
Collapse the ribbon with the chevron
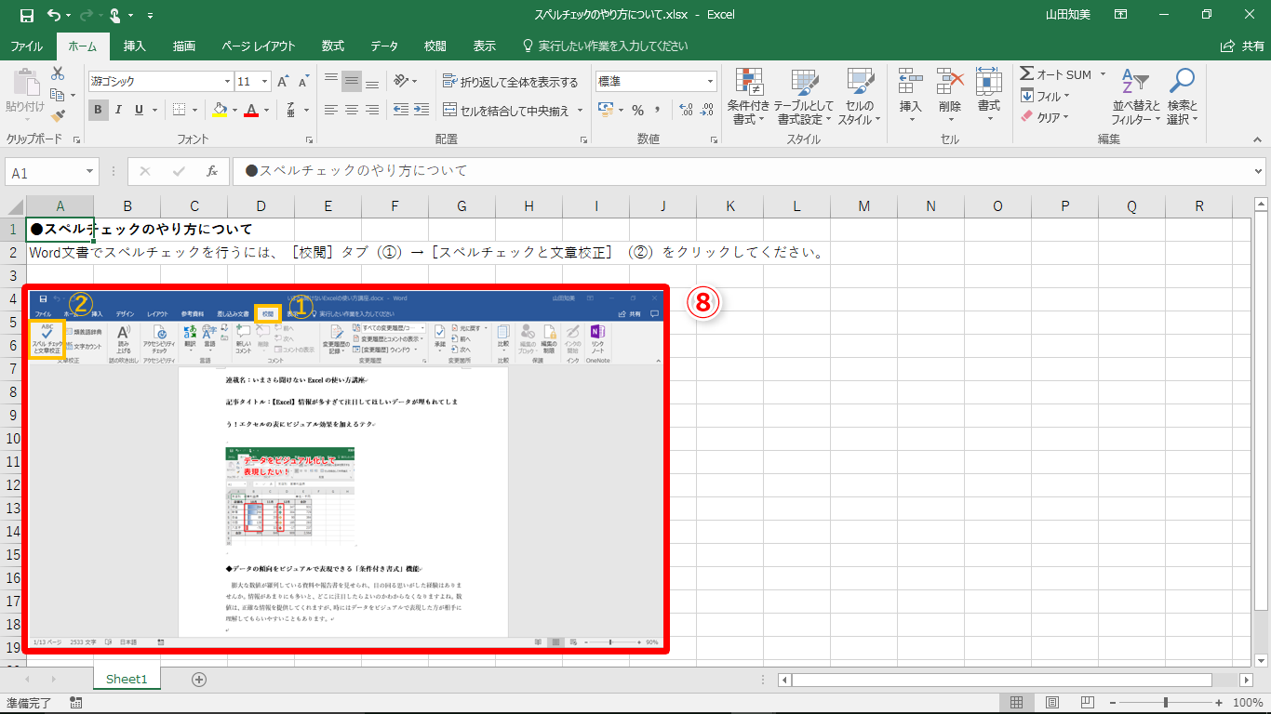click(1255, 139)
